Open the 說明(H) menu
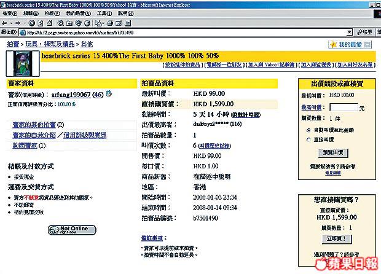381x274 pixels. point(125,14)
